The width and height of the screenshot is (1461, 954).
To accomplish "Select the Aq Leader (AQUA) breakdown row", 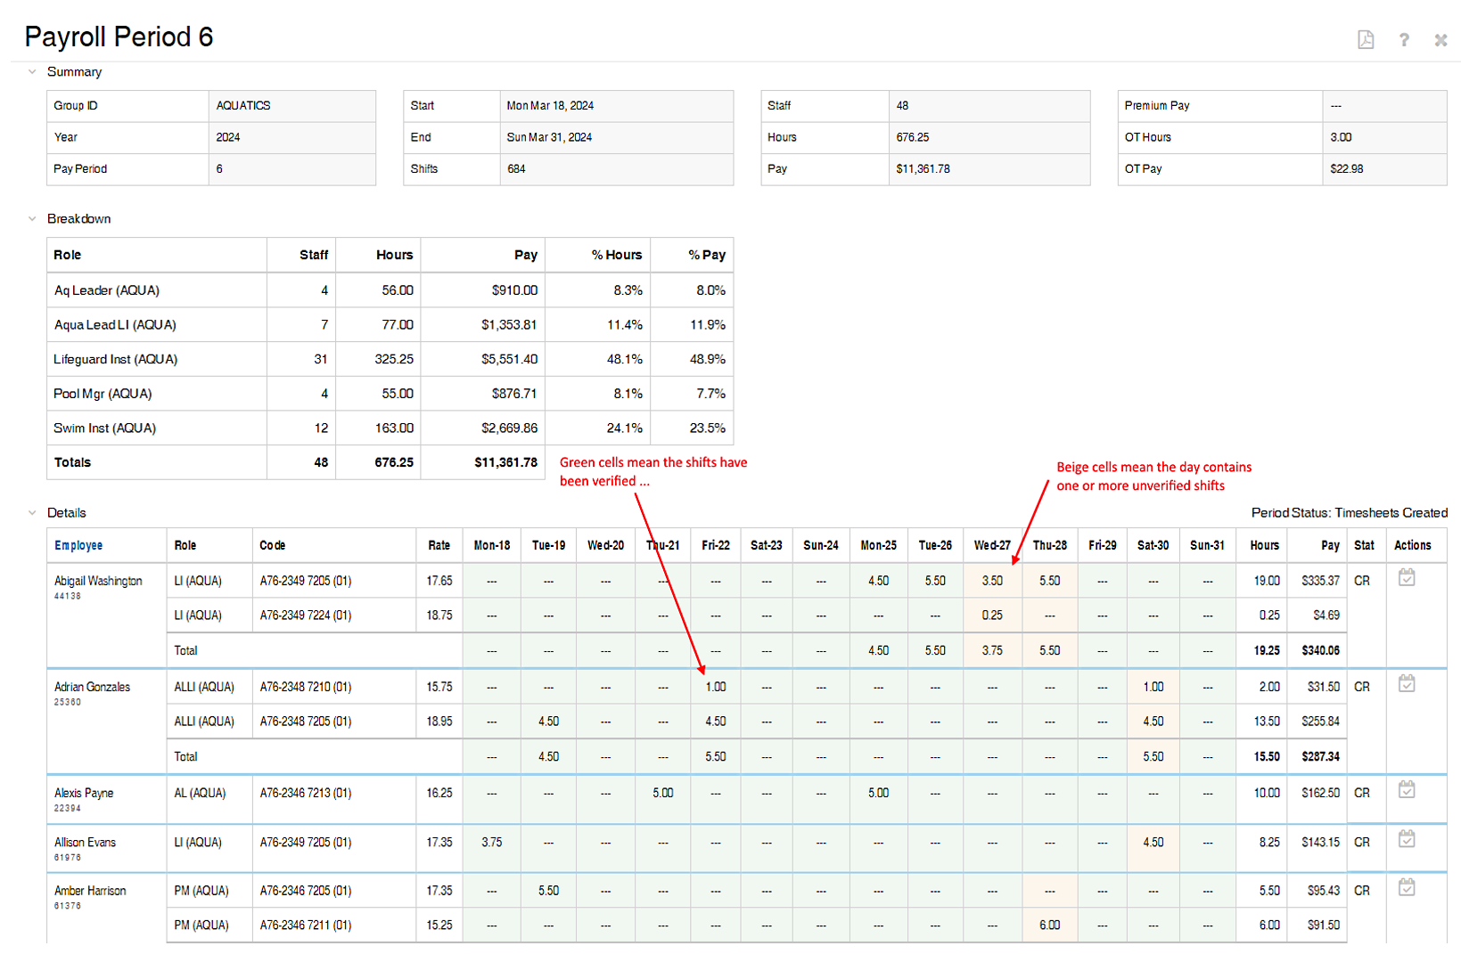I will [390, 290].
